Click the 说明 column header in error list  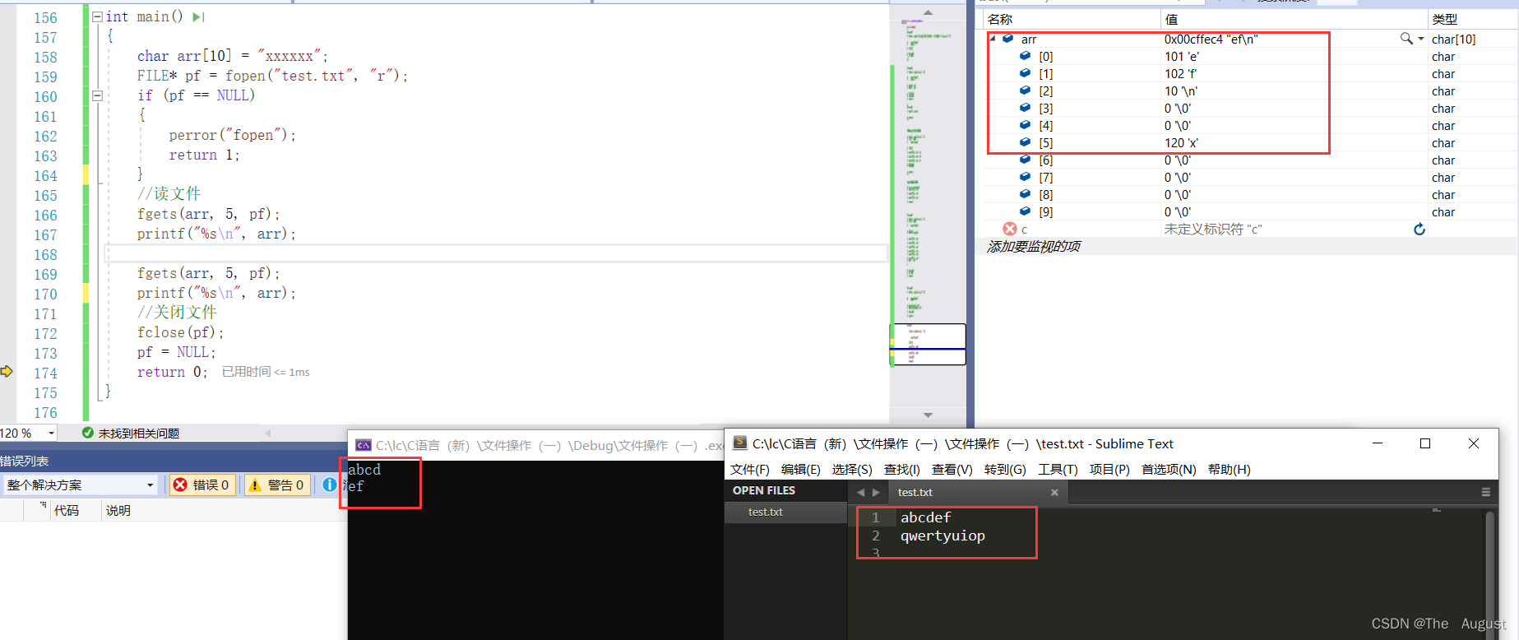(x=118, y=510)
